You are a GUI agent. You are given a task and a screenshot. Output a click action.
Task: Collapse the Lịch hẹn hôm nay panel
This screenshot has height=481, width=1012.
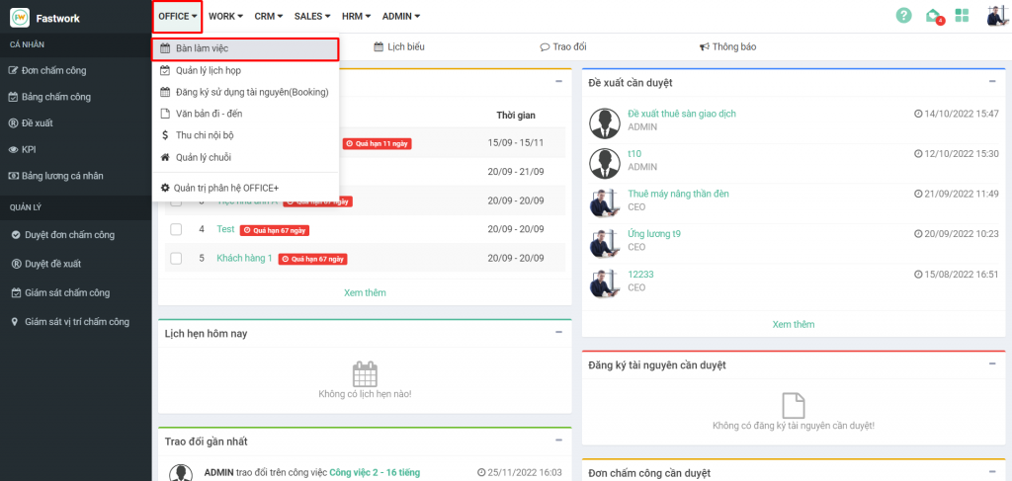tap(558, 333)
